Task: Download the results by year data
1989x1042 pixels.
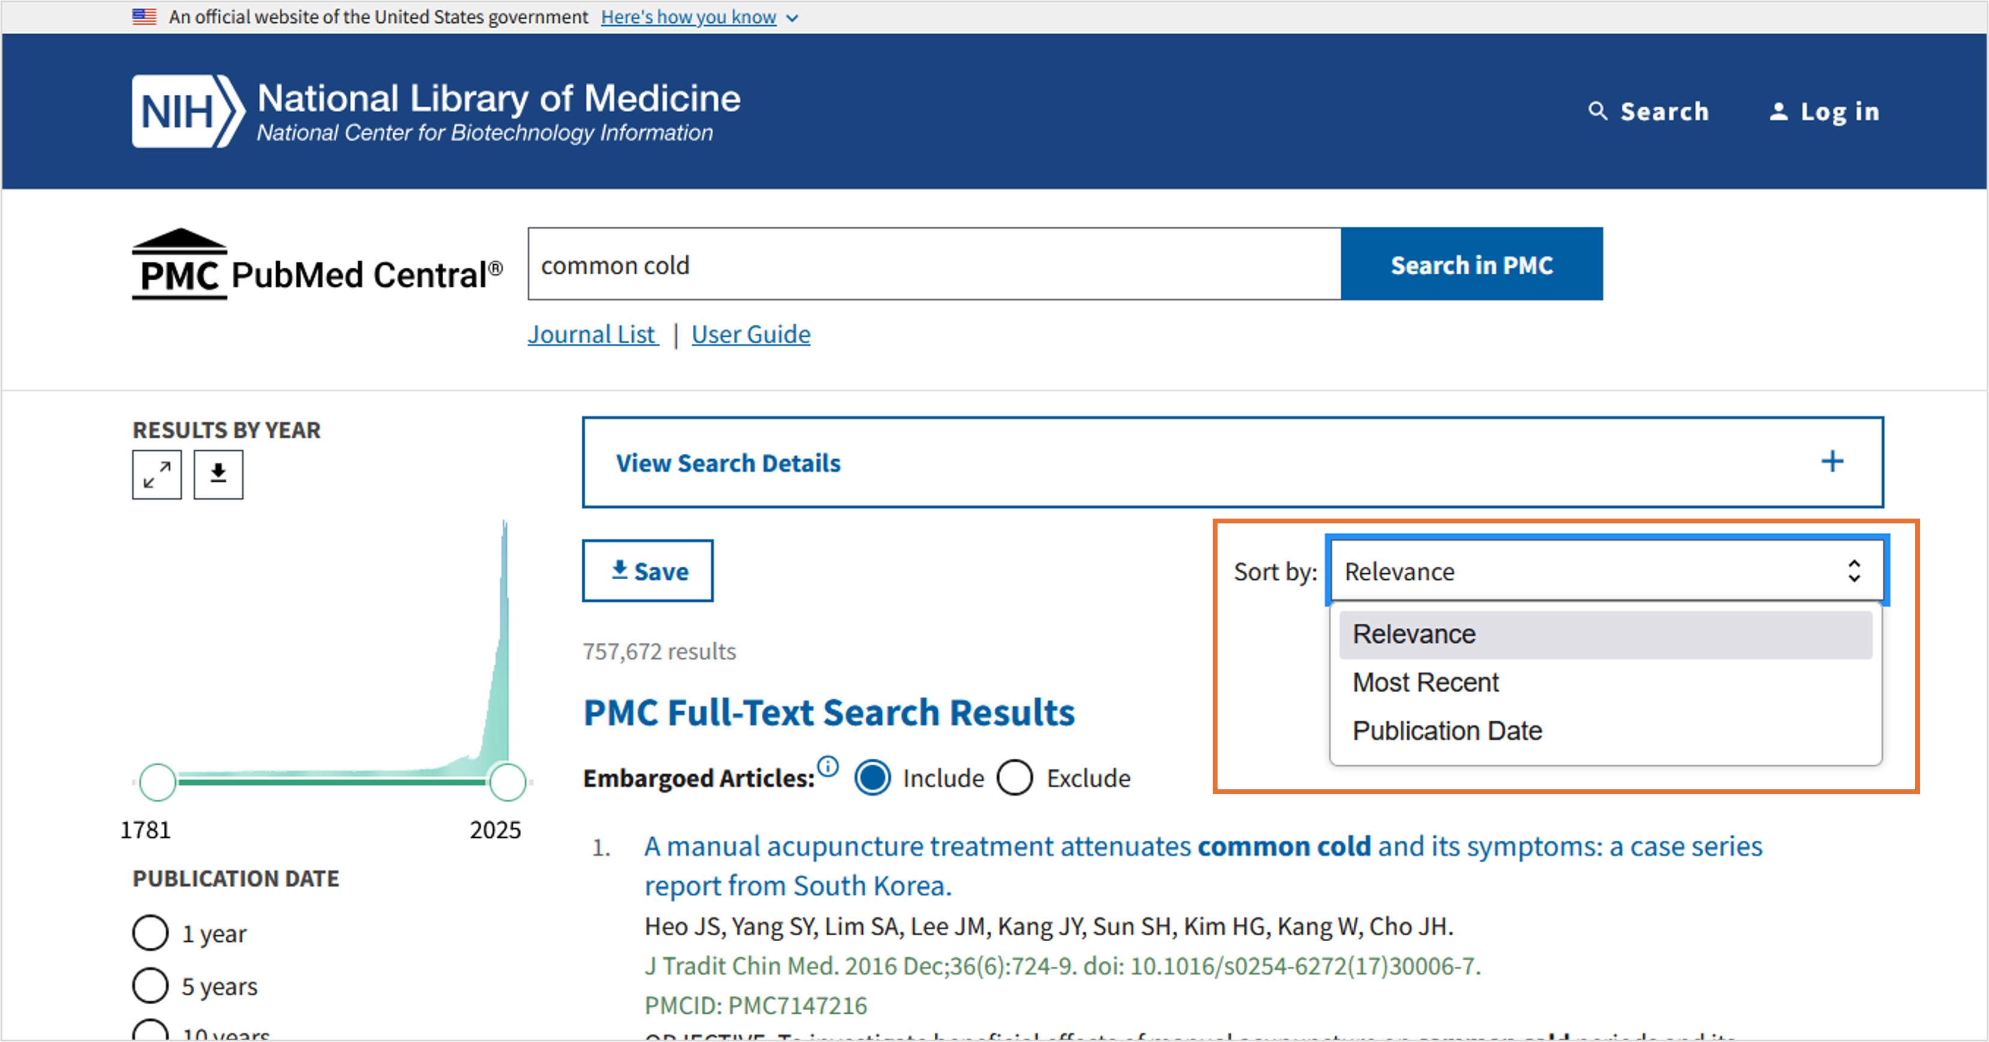Action: click(219, 475)
